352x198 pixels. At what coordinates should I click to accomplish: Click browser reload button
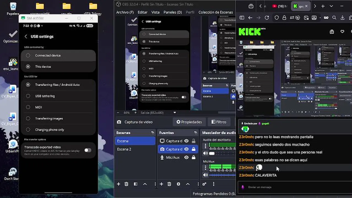[x=267, y=18]
